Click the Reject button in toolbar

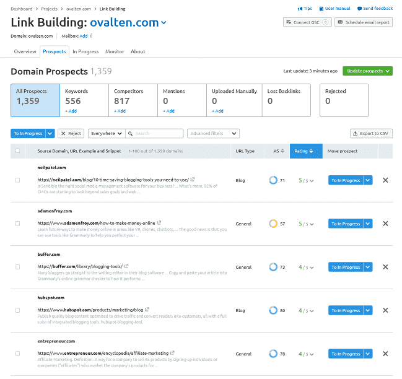(71, 134)
